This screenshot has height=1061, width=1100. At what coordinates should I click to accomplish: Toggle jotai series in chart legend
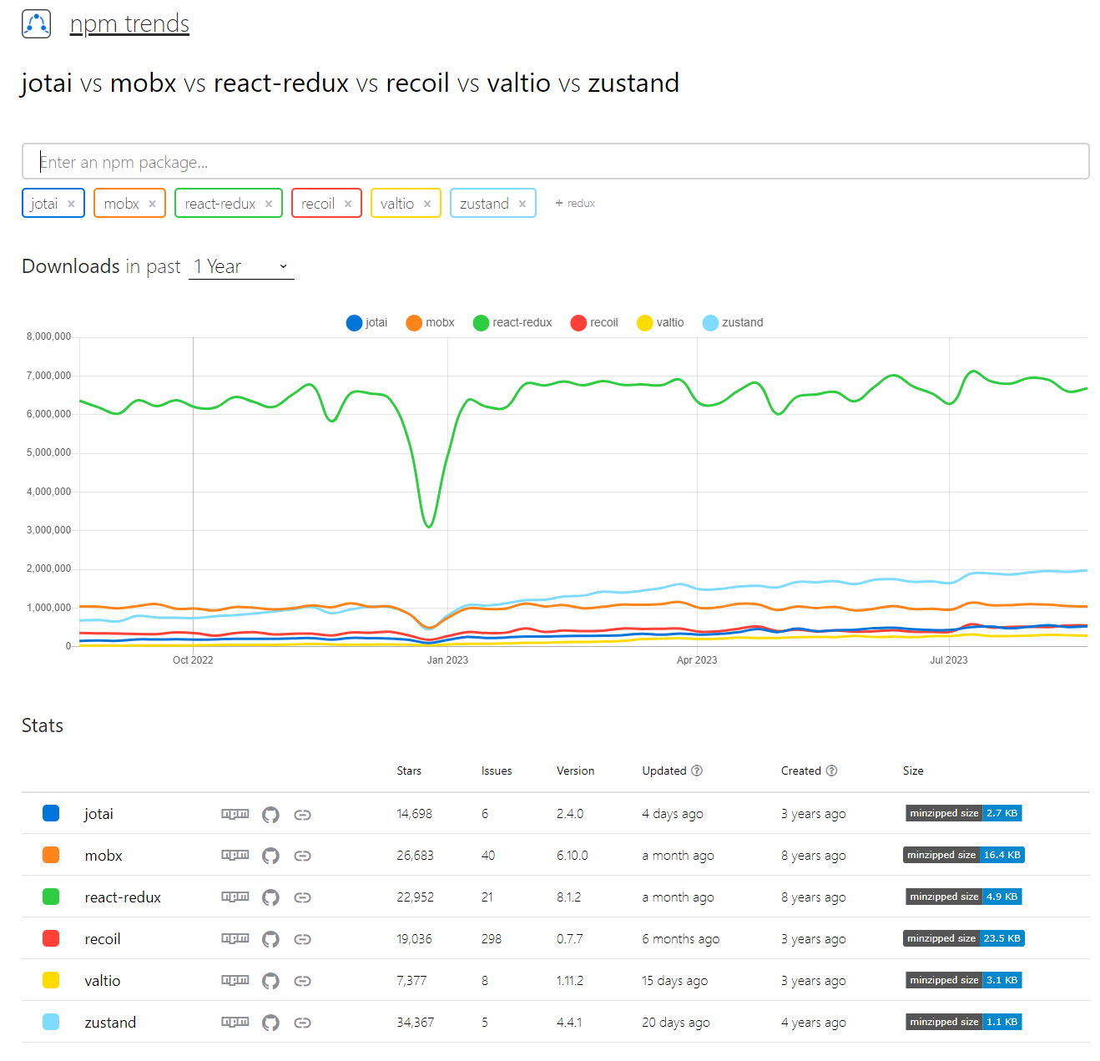pyautogui.click(x=366, y=322)
